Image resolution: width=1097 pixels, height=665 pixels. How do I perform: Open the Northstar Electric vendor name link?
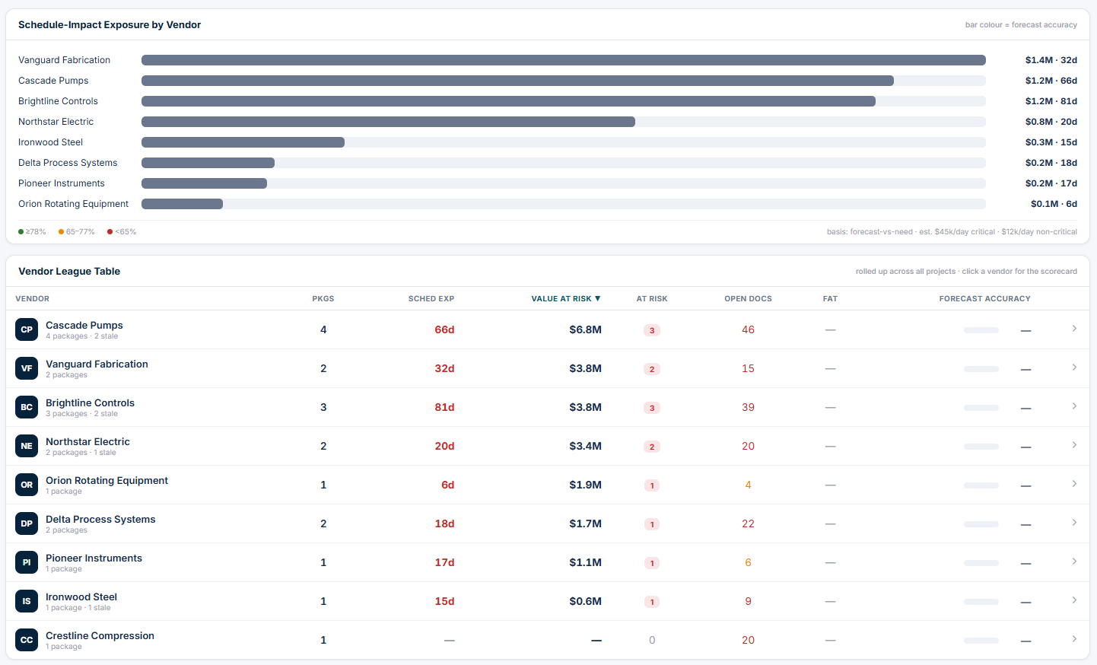87,441
